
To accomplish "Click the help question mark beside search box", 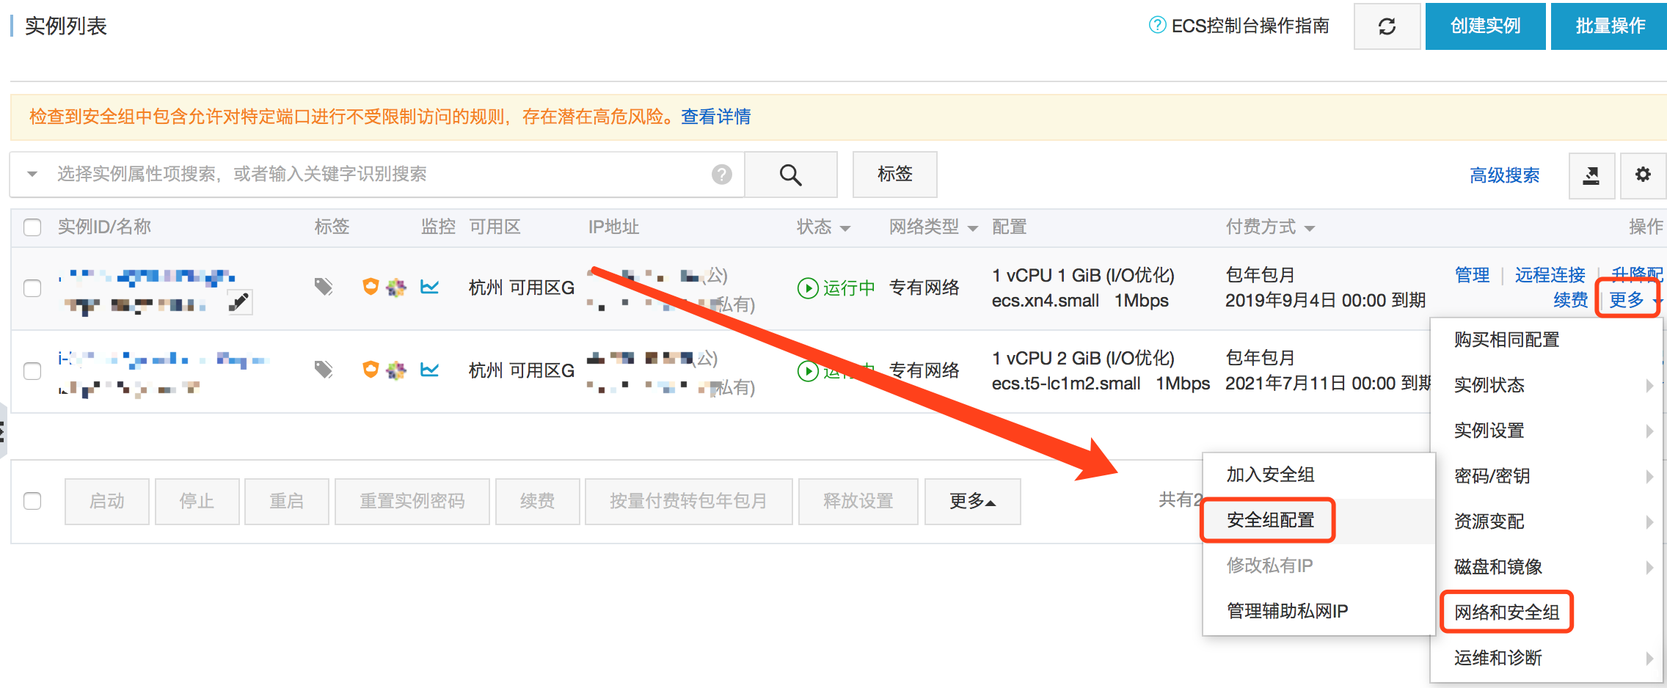I will [723, 175].
